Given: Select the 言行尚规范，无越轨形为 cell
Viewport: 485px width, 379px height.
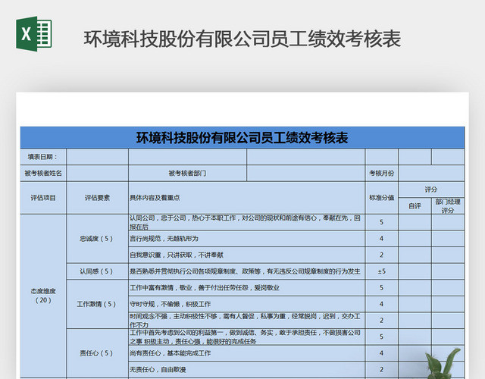Looking at the screenshot, I should (x=247, y=239).
